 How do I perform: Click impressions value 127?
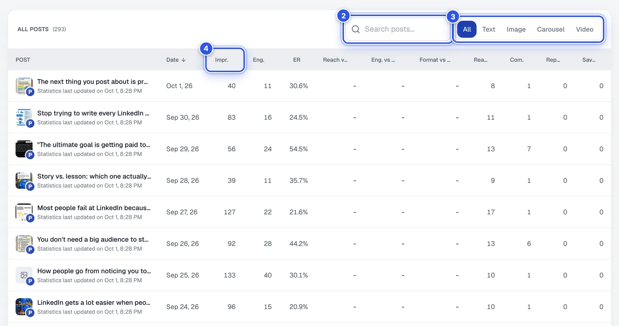pos(229,212)
